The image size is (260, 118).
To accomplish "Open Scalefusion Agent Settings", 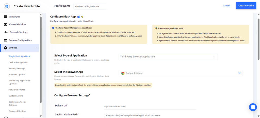I will coord(17,104).
